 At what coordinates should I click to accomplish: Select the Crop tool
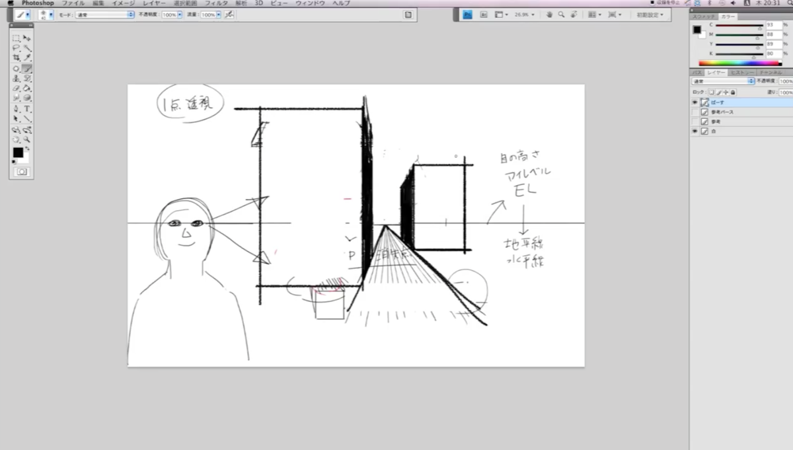click(16, 58)
